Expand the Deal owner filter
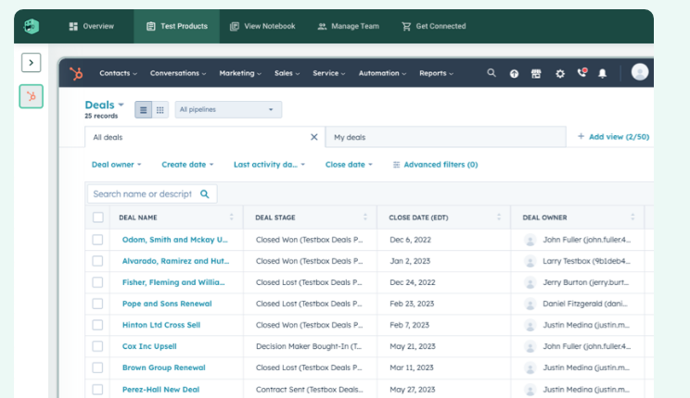Viewport: 690px width, 398px height. tap(116, 164)
